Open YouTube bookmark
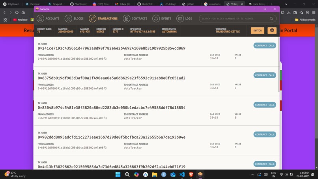This screenshot has height=179, width=318. pos(20,20)
